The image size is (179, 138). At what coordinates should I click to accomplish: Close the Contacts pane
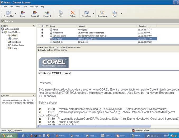34,95
